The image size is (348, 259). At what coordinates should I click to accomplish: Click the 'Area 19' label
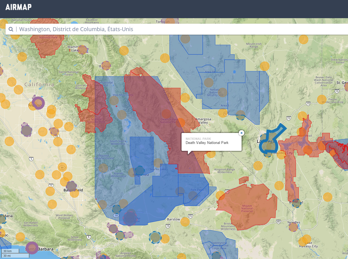tap(210, 72)
